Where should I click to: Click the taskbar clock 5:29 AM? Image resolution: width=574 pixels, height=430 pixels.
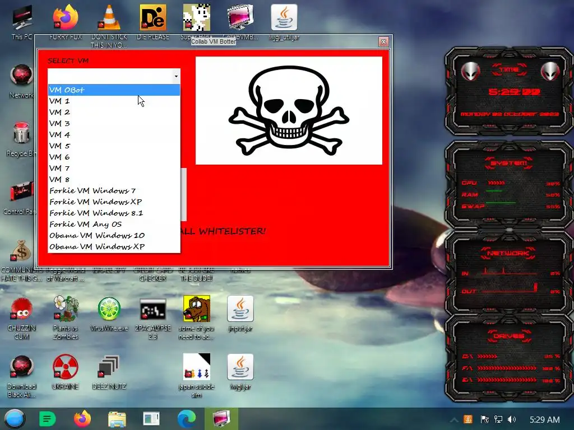[x=545, y=420]
